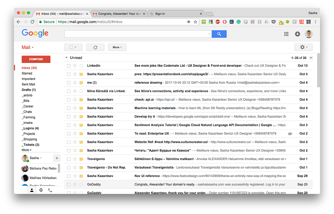Viewport: 334px width, 214px height.
Task: Open the Google apps grid
Action: click(x=286, y=34)
